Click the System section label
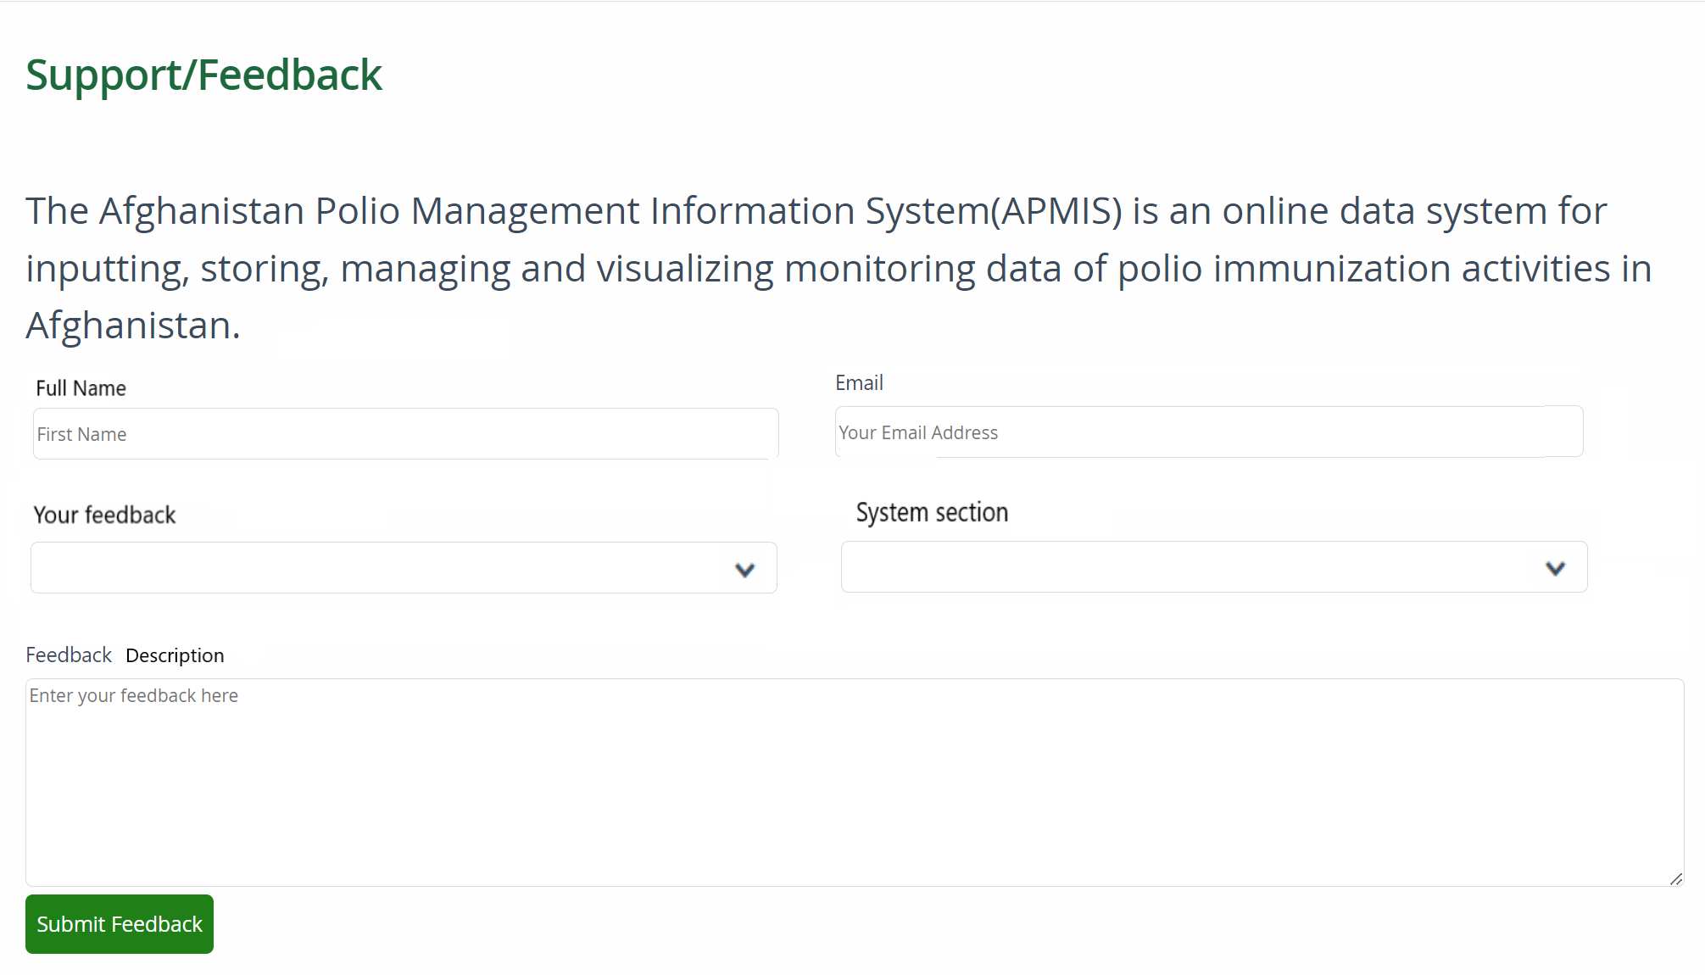Screen dimensions: 1705x975 pos(931,511)
